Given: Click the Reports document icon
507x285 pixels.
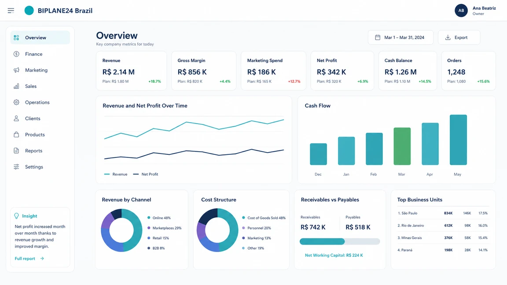Looking at the screenshot, I should (16, 150).
